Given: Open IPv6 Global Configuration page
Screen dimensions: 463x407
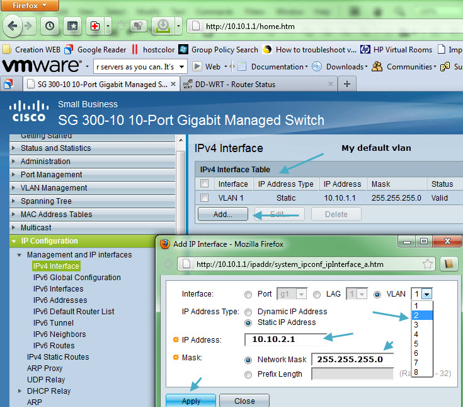Looking at the screenshot, I should (x=77, y=278).
